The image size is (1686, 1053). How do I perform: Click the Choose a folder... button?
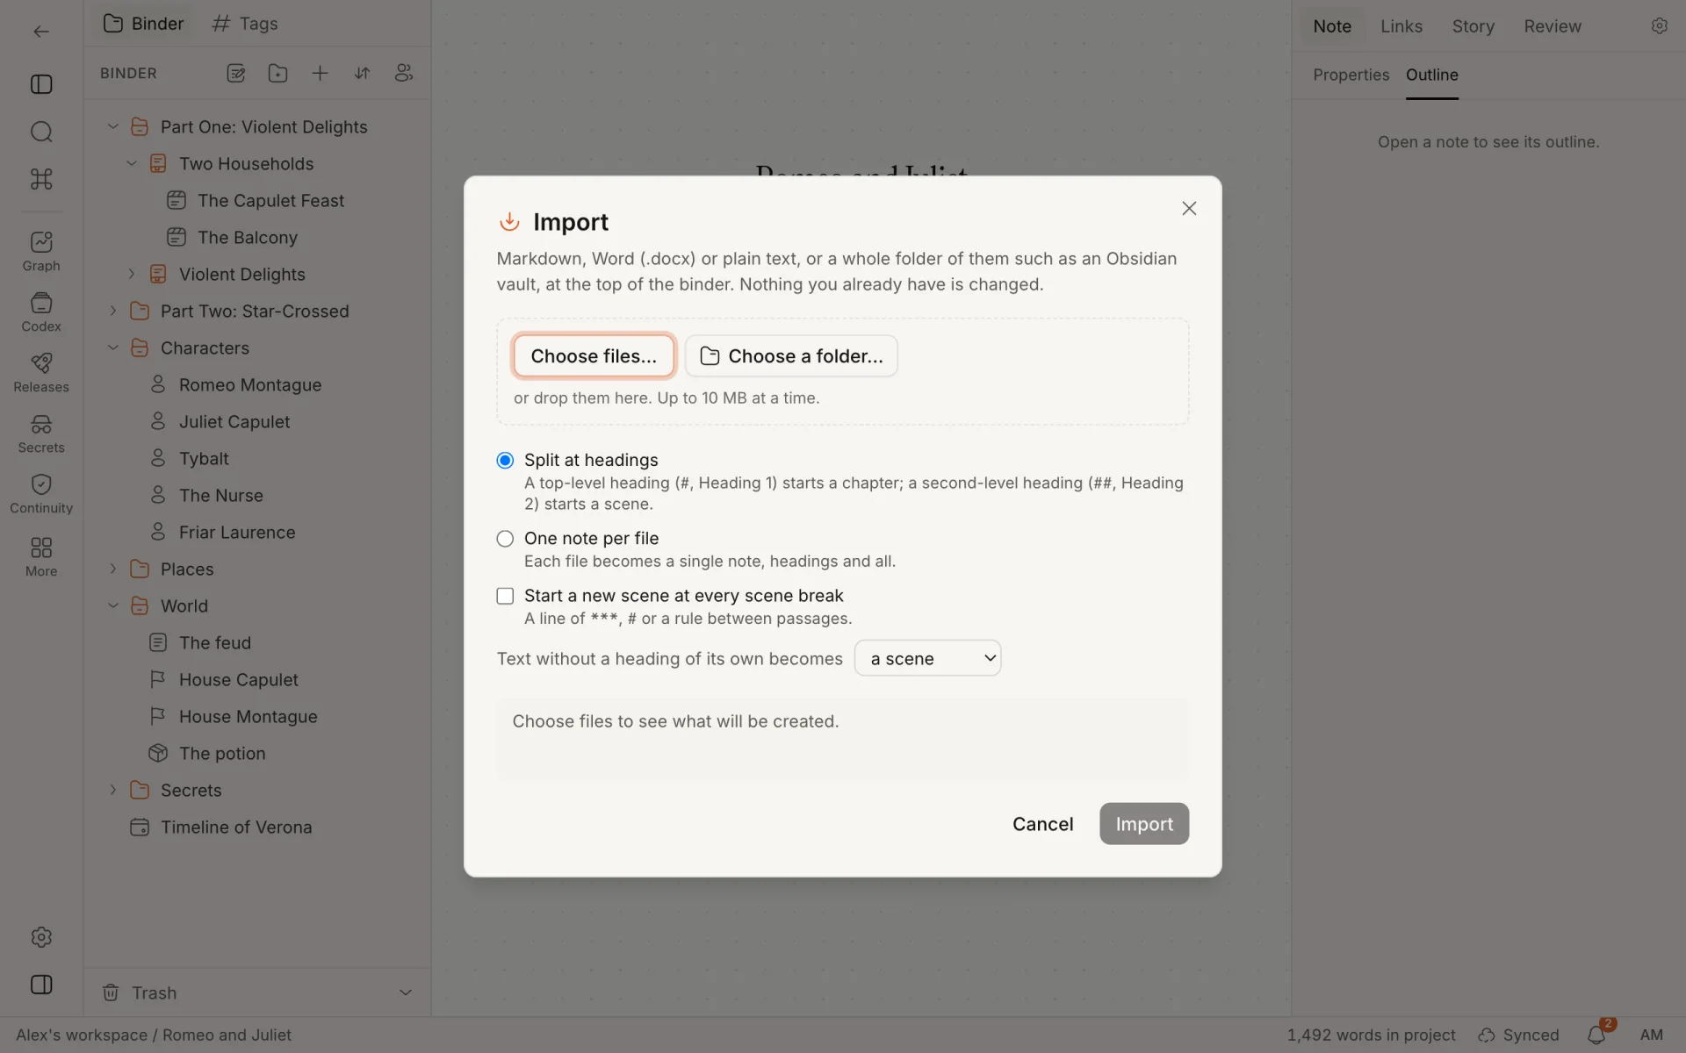791,356
